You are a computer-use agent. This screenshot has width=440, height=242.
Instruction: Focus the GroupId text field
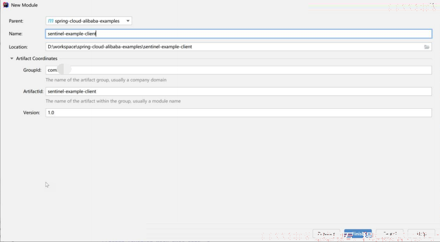238,70
